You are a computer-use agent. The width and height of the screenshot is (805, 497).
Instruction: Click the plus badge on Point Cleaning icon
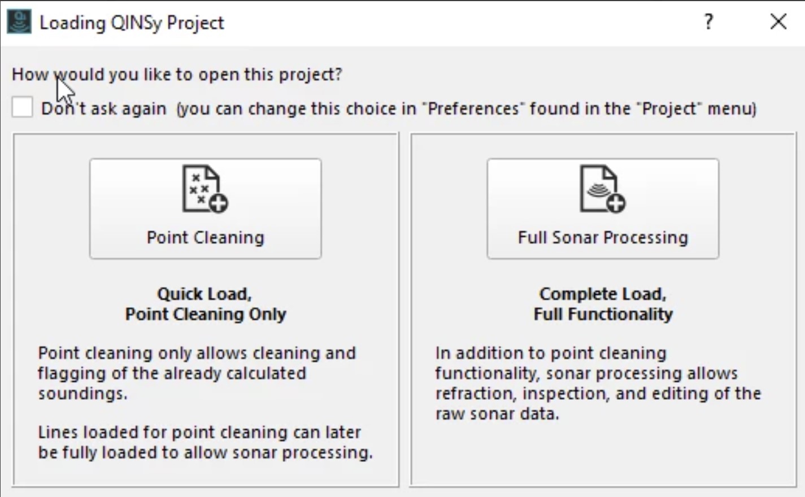pos(218,203)
